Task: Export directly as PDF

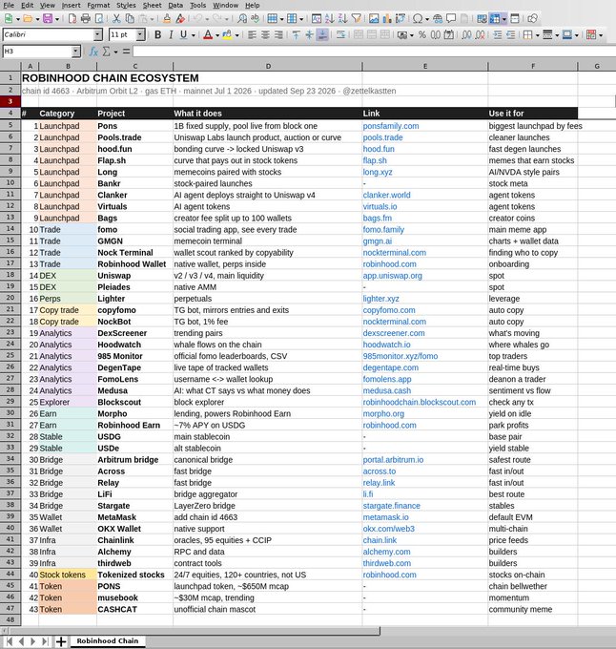Action: [x=72, y=19]
